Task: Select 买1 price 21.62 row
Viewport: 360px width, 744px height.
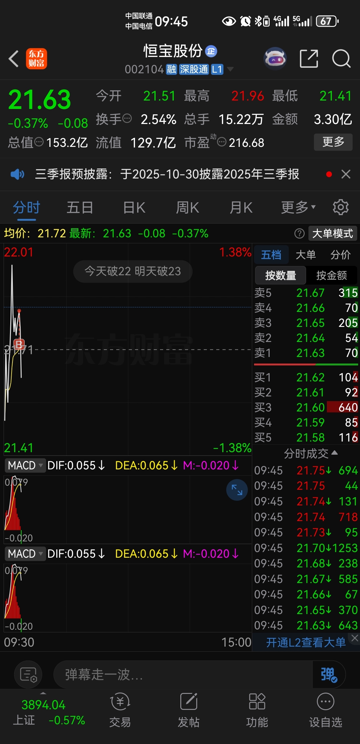Action: (x=306, y=377)
